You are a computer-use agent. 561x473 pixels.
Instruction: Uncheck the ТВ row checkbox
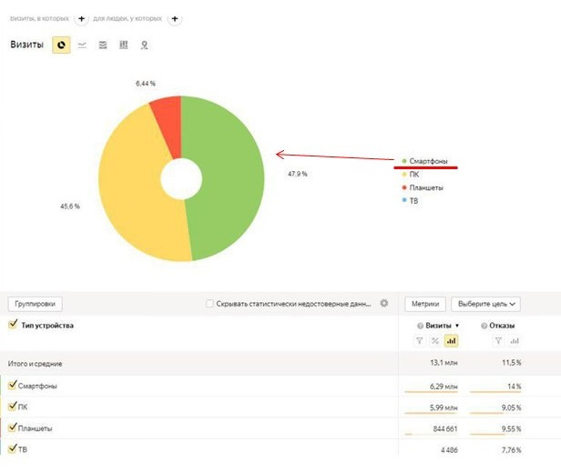13,448
